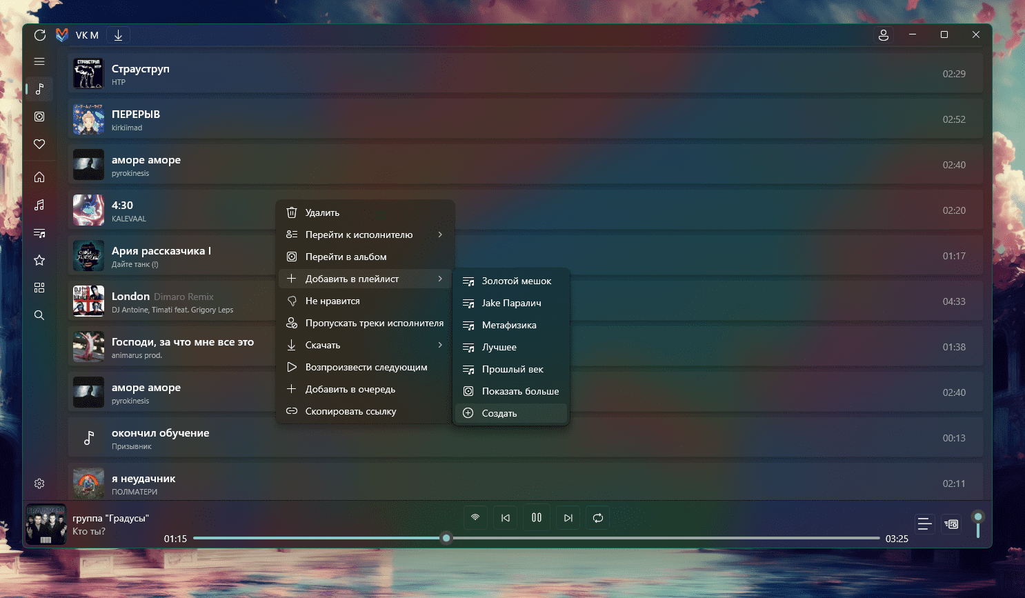Image resolution: width=1025 pixels, height=598 pixels.
Task: Select Добавить в очередь menu item
Action: (x=364, y=389)
